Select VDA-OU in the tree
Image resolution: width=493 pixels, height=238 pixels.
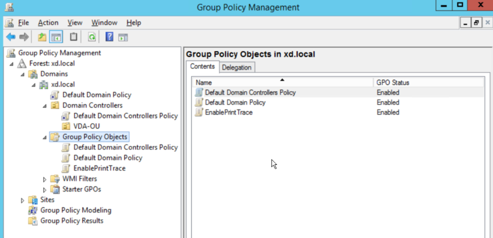coord(86,126)
